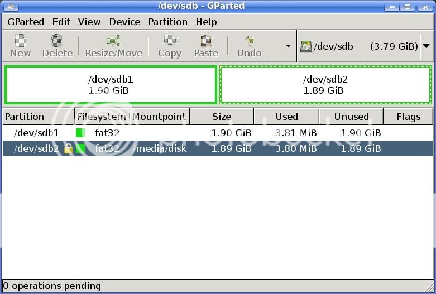Screen dimensions: 436x294
Task: Click green fat32 color swatch for /dev/sdb1
Action: coord(80,133)
